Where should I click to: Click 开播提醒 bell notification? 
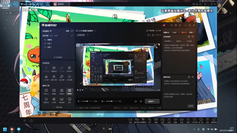click(x=150, y=31)
